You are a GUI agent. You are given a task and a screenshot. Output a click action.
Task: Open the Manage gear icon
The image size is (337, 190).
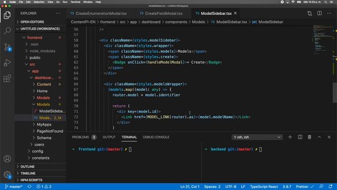coord(7,174)
